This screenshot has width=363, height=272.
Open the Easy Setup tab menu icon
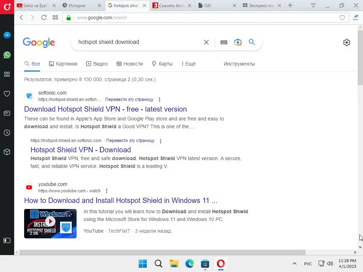click(313, 5)
